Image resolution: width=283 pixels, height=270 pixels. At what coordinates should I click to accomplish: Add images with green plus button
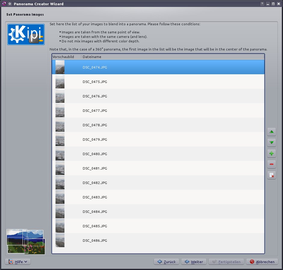pyautogui.click(x=271, y=153)
